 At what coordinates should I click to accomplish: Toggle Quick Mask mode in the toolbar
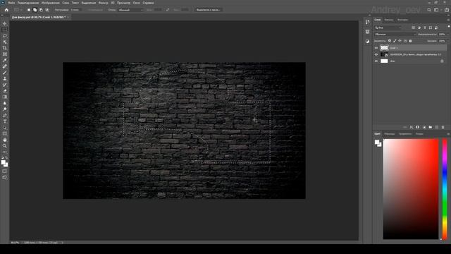coord(5,171)
